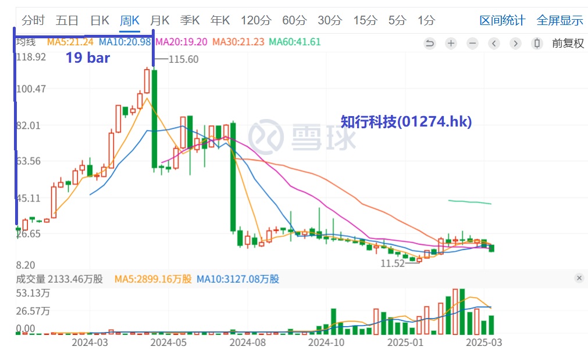The width and height of the screenshot is (588, 350).
Task: Click the MA60:41.61 indicator label
Action: click(295, 42)
